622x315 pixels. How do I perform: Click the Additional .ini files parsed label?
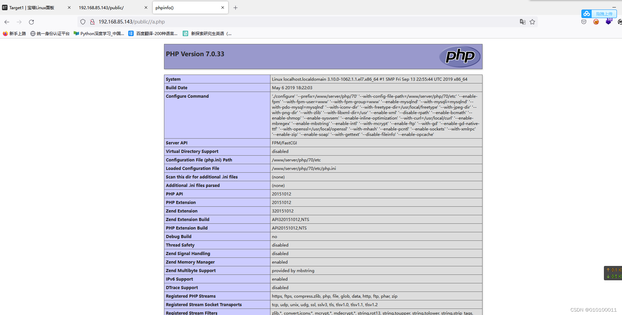pos(193,186)
